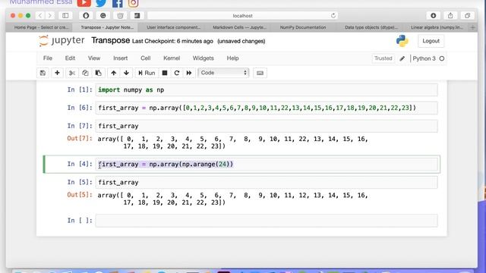Open the Kernel menu
486x273 pixels.
(172, 58)
